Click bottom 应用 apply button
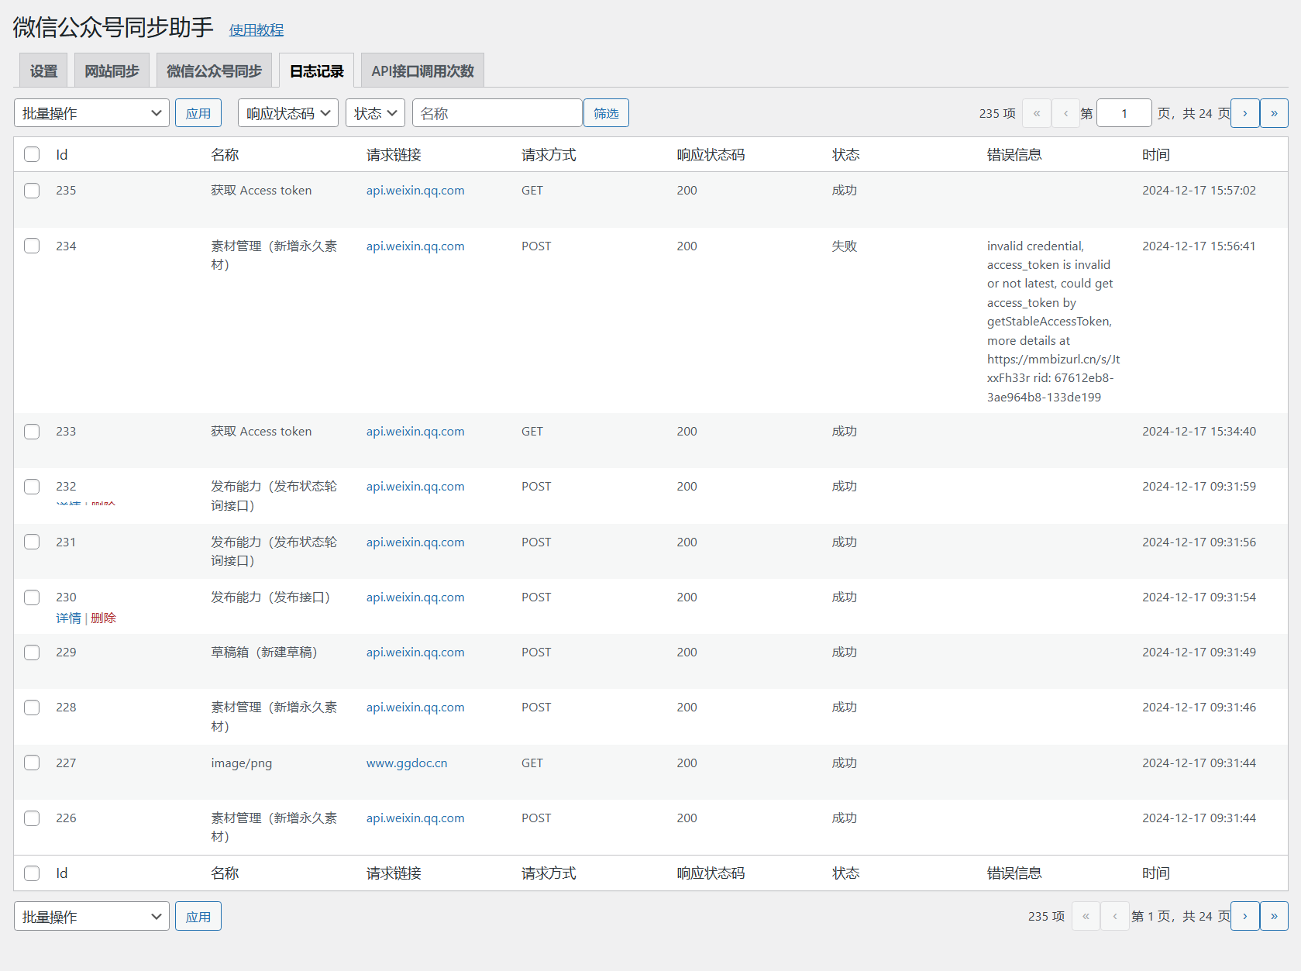This screenshot has height=971, width=1301. pos(198,916)
